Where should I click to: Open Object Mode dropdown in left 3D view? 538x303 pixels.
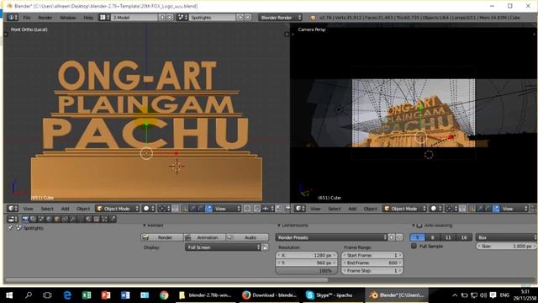tap(118, 209)
